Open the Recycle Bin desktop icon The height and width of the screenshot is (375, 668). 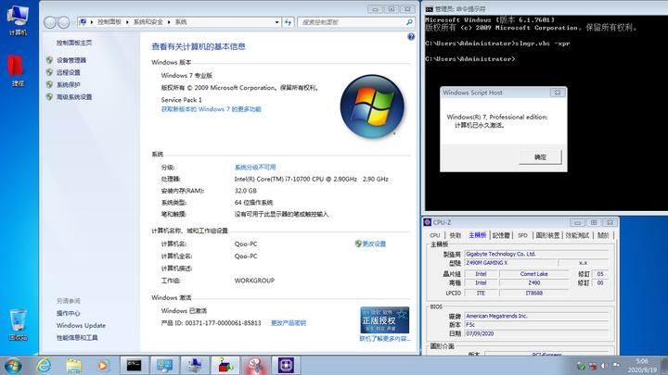tap(18, 325)
